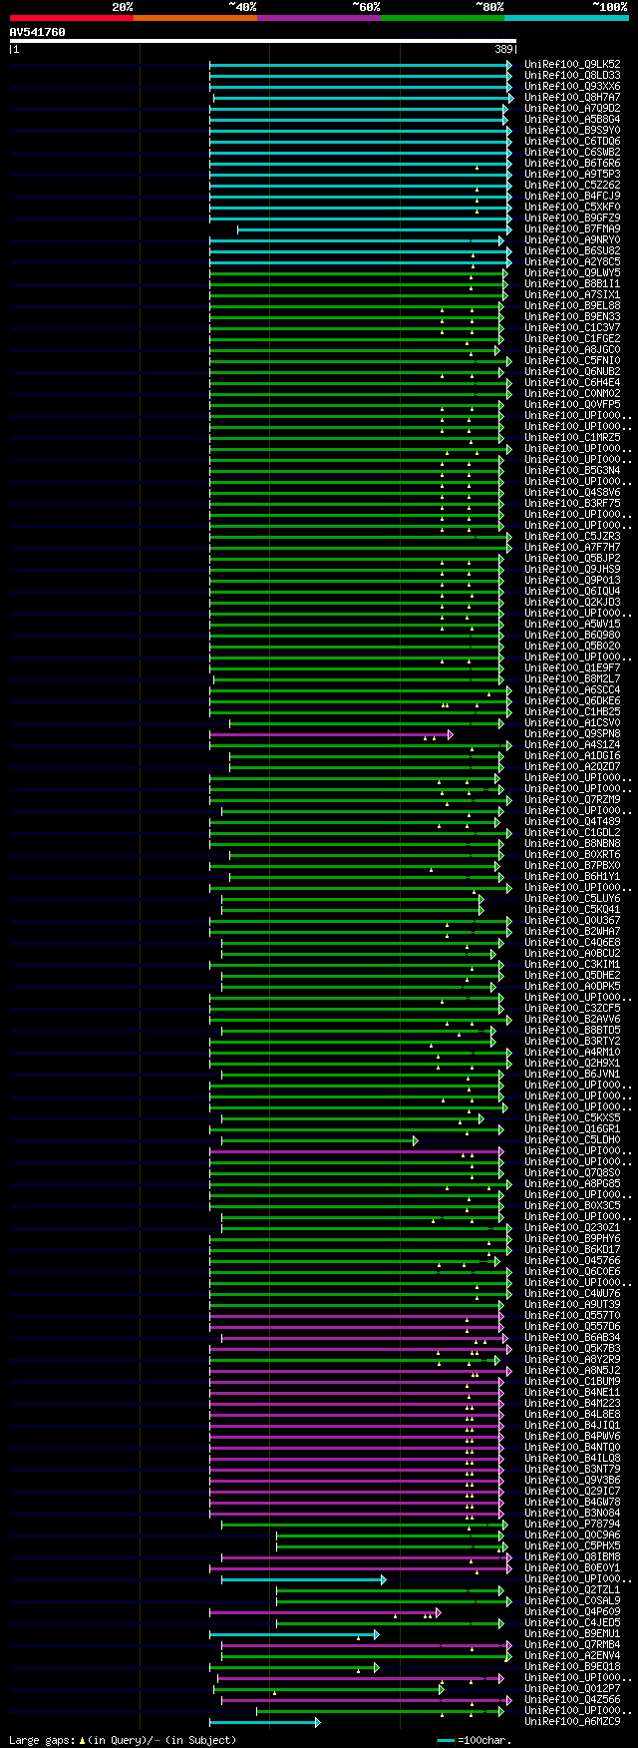Select hit label UniRef100_B4M223
Screen dimensions: 638x1748
click(x=572, y=1403)
